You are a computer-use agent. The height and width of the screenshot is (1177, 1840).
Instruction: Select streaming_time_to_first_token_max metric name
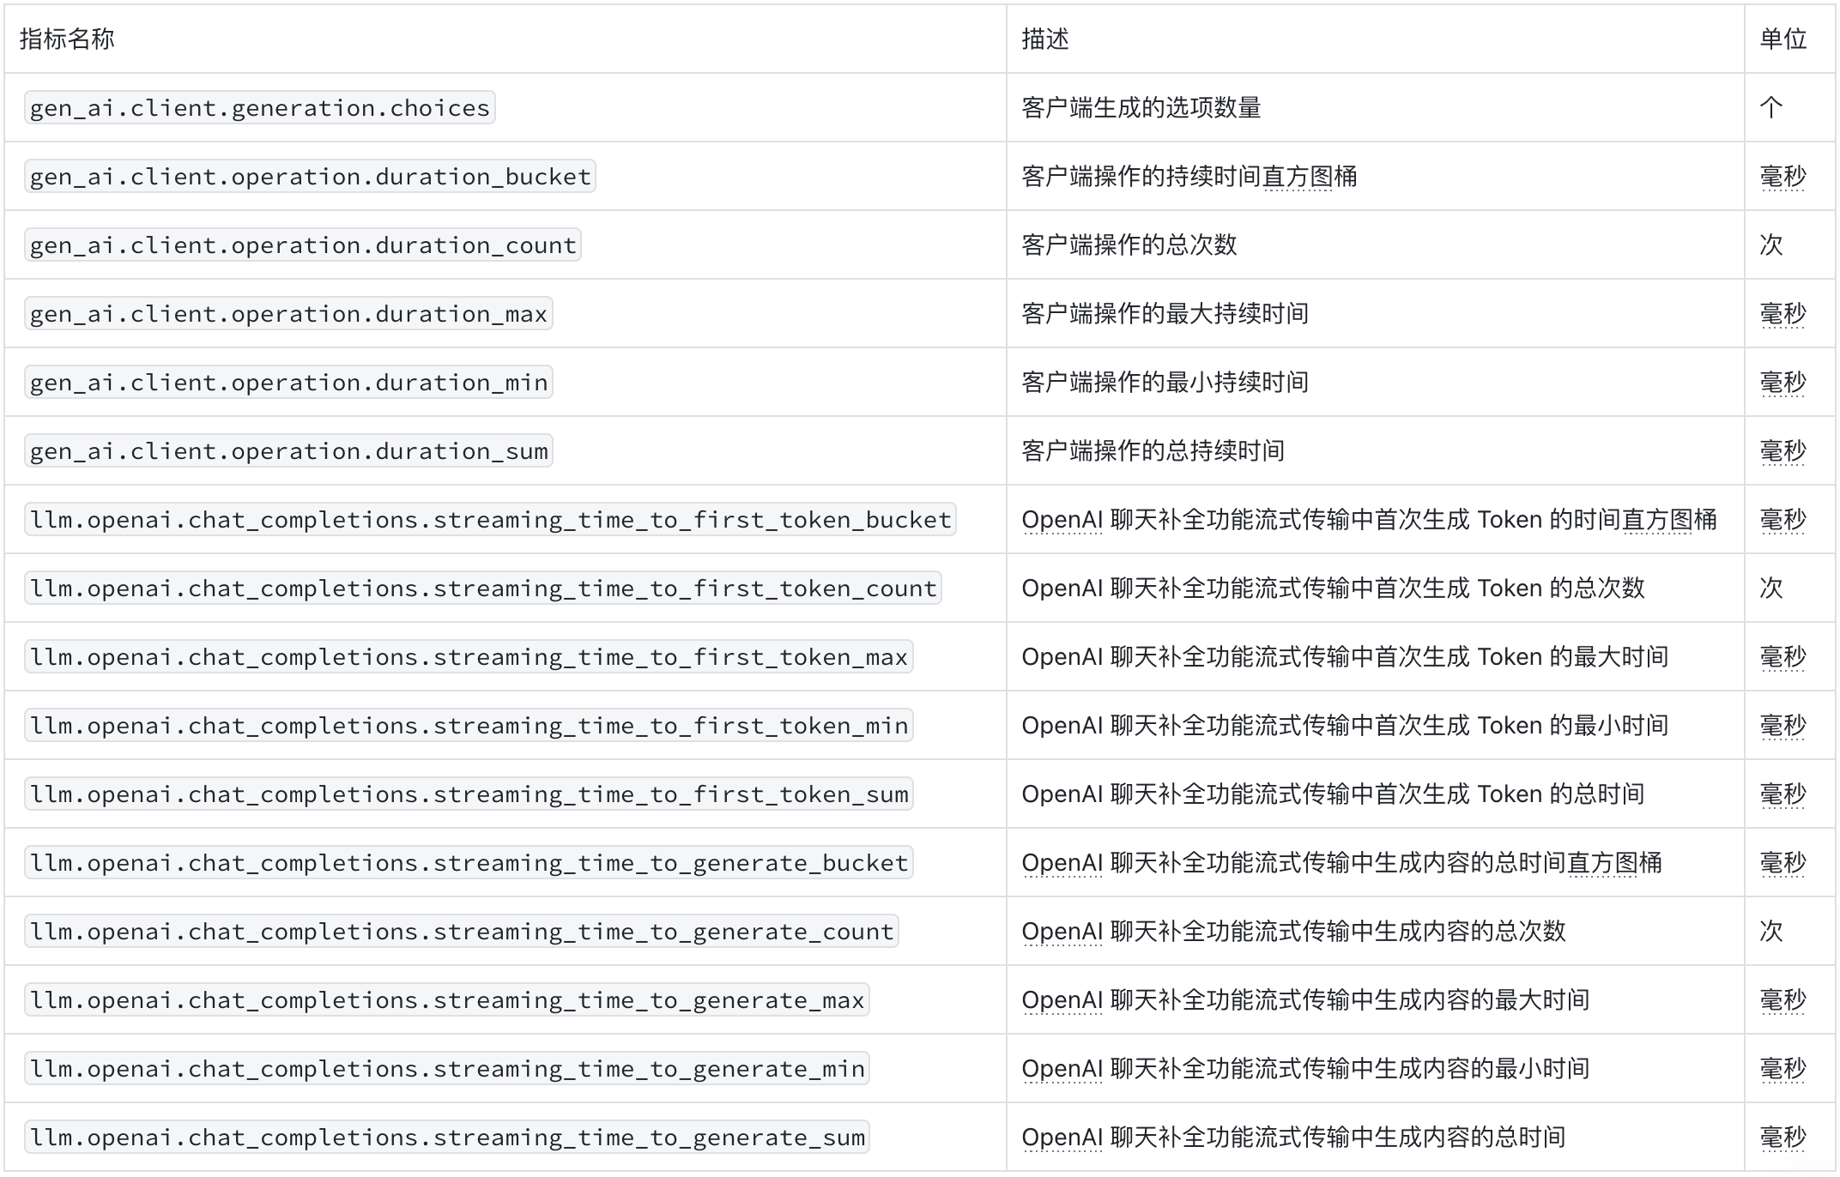pos(469,656)
